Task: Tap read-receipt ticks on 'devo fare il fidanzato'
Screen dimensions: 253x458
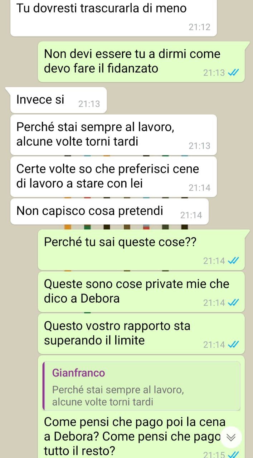Action: [x=234, y=73]
